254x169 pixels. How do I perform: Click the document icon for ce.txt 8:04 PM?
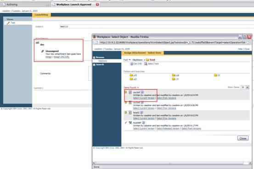[x=130, y=92]
